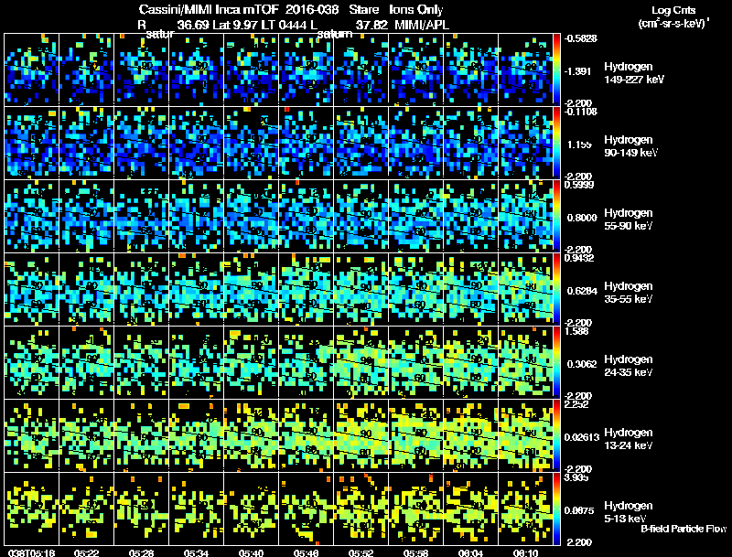Open the 55-90 keV image panel at 05:46

coord(307,216)
